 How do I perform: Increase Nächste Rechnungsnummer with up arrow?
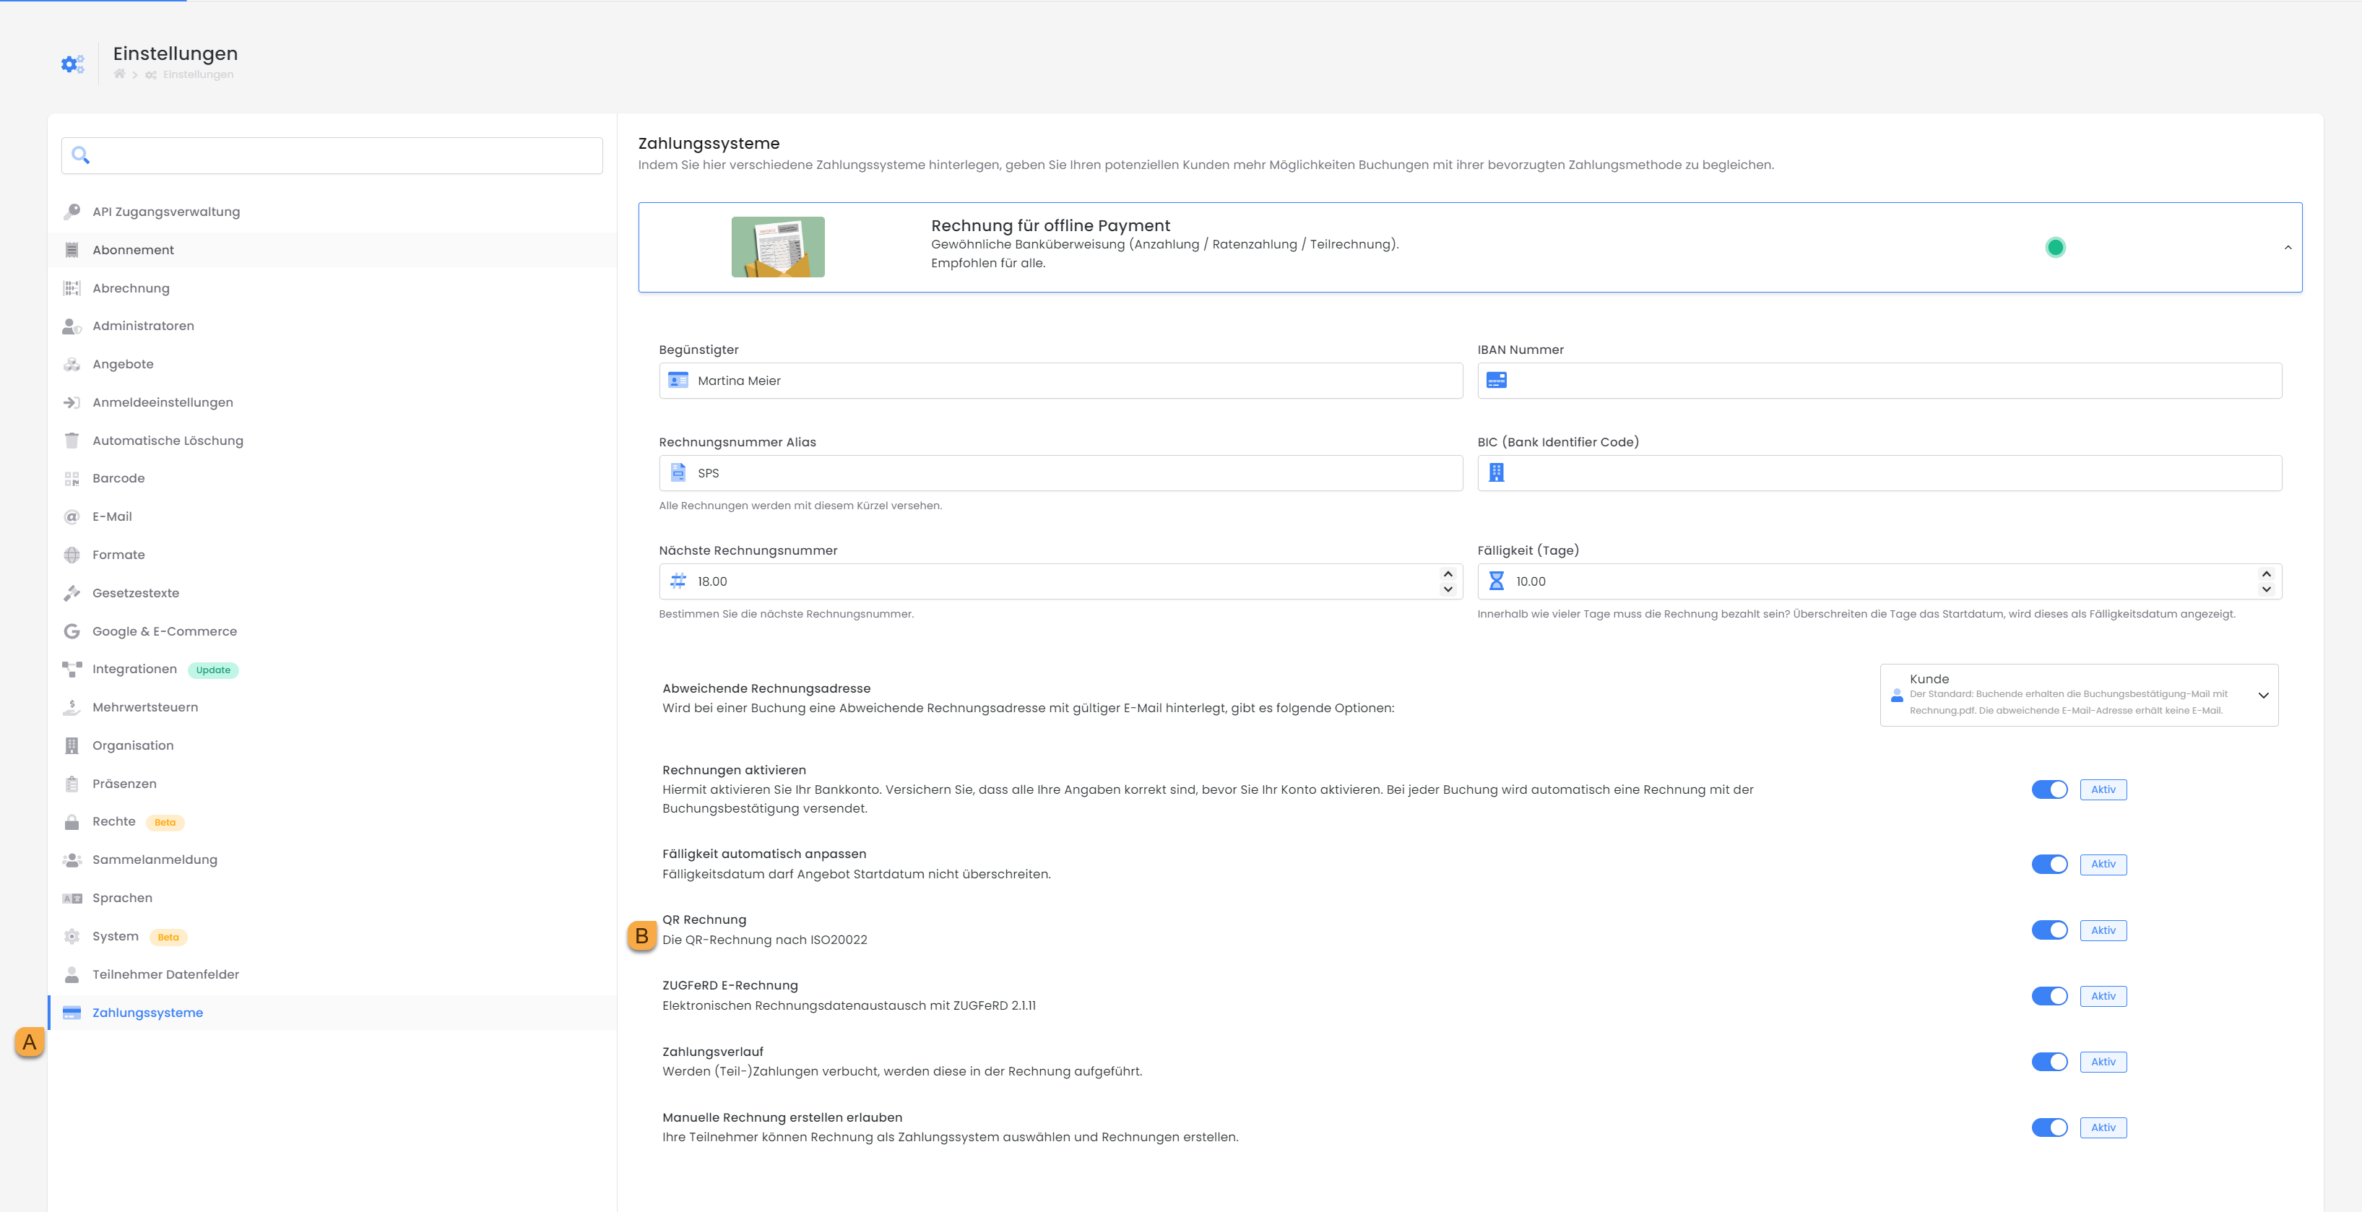click(x=1448, y=574)
